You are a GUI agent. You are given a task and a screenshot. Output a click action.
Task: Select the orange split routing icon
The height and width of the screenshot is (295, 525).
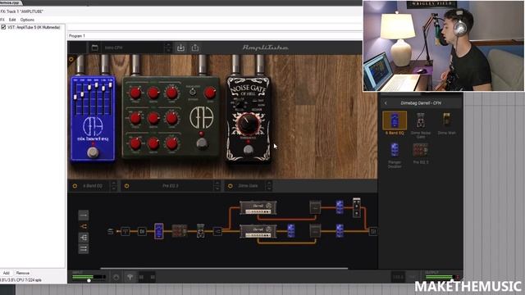pos(84,226)
